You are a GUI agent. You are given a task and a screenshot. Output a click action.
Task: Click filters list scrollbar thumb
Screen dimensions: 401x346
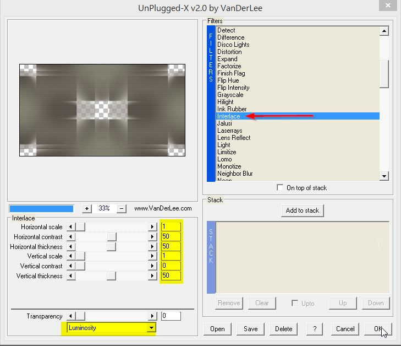point(384,74)
